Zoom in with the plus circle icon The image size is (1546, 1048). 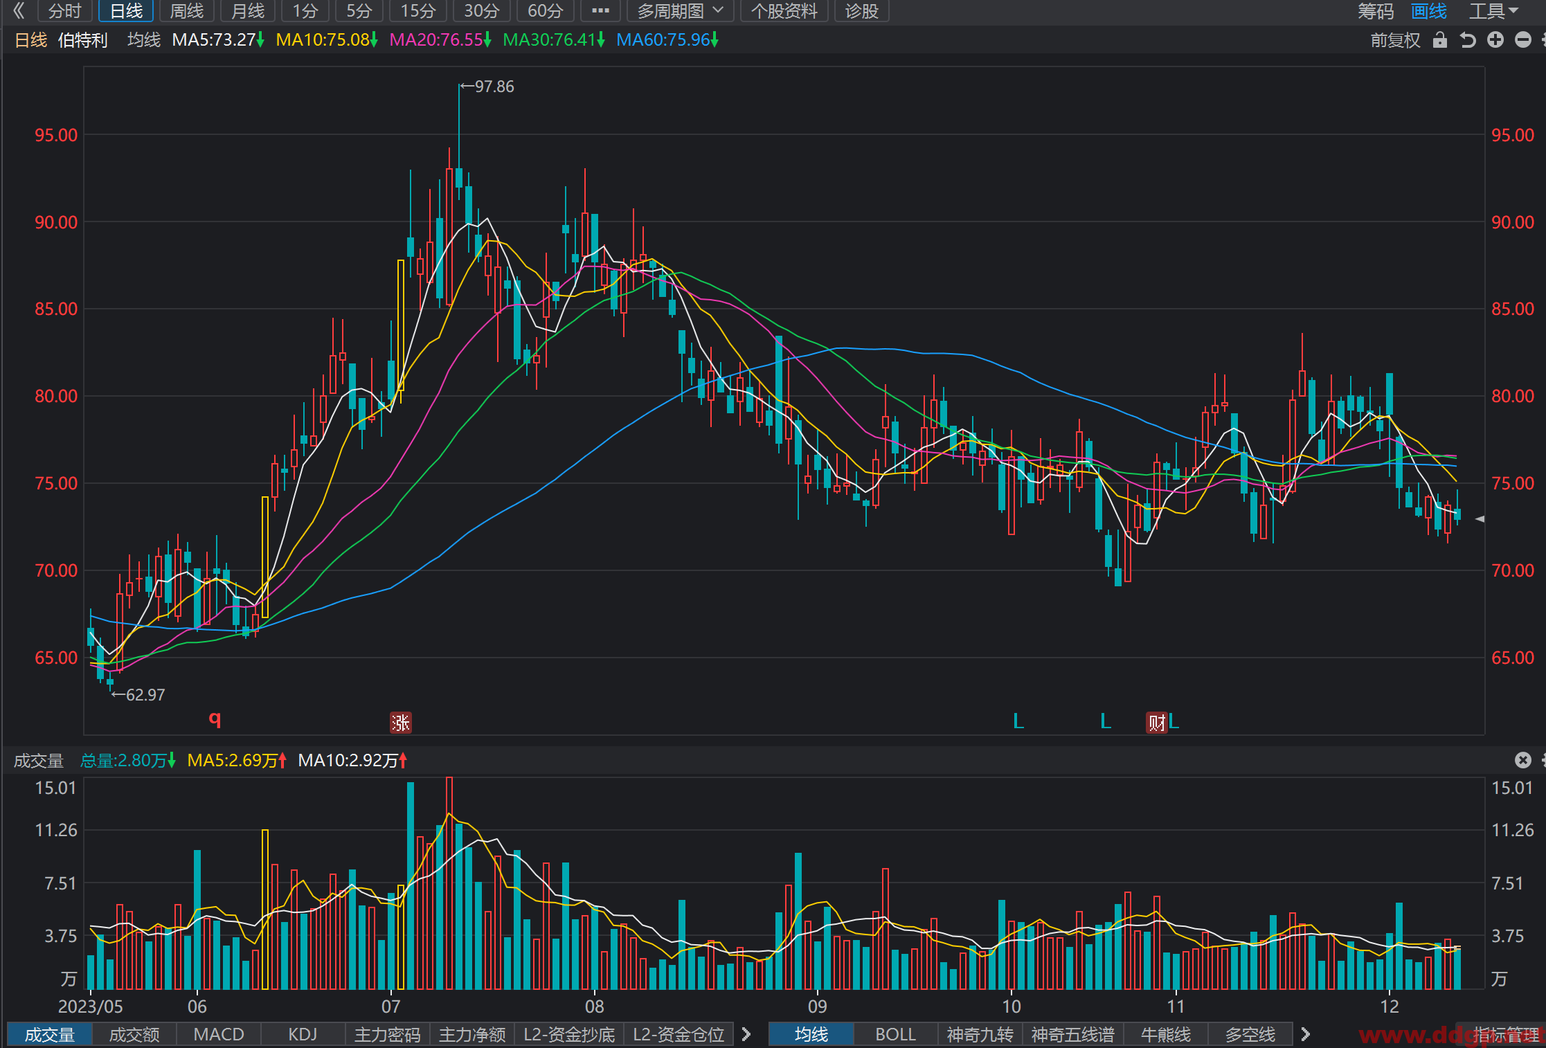(x=1495, y=40)
